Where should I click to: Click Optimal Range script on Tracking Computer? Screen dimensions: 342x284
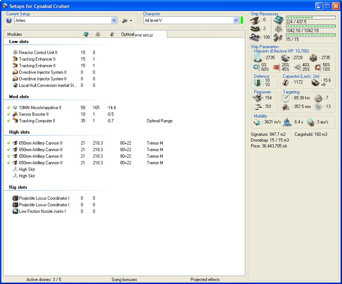coord(160,121)
